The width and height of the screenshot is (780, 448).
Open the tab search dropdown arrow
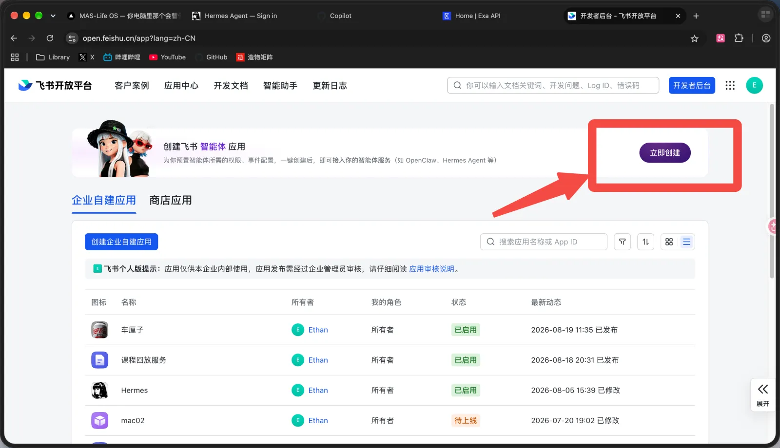[x=53, y=16]
